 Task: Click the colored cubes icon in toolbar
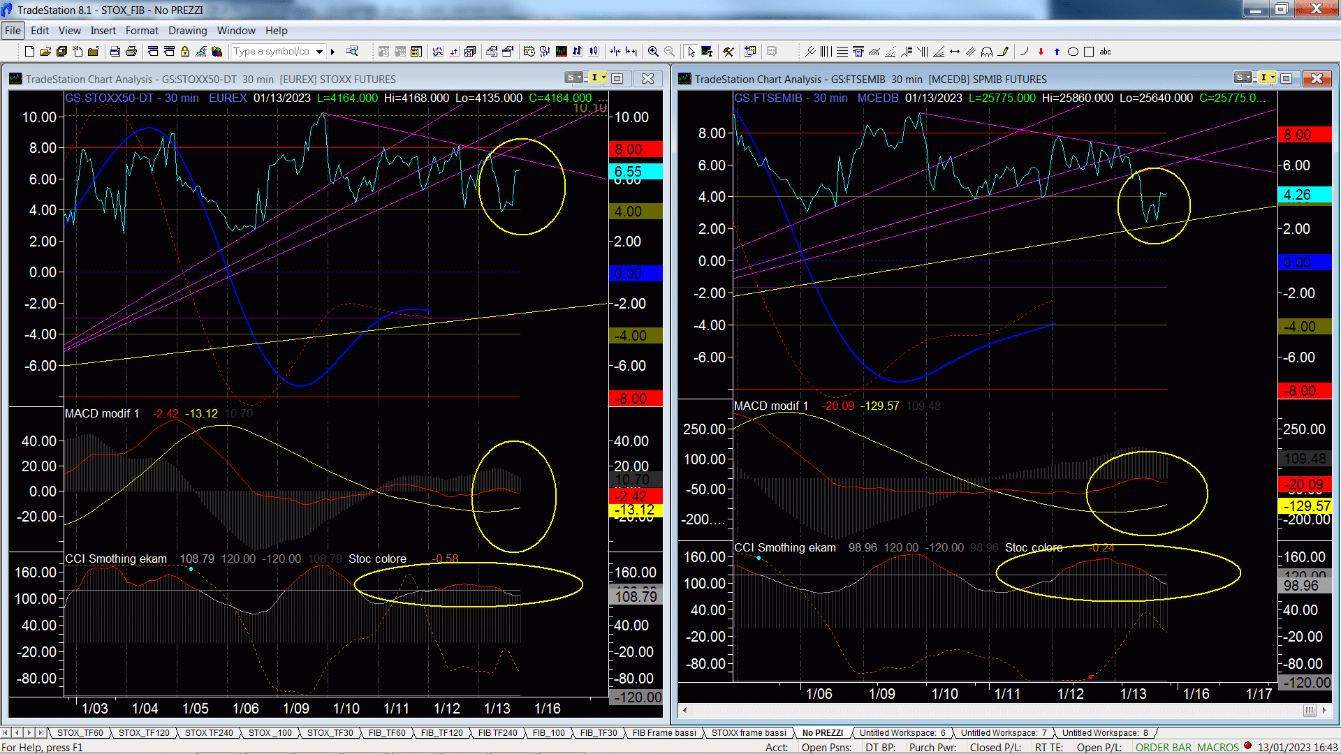click(x=217, y=51)
